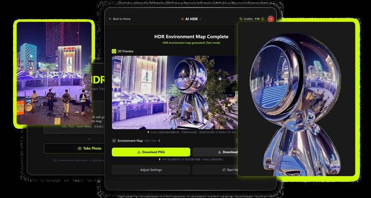Open the AI HDR dropdown in the header
This screenshot has height=198, width=371.
coord(191,19)
